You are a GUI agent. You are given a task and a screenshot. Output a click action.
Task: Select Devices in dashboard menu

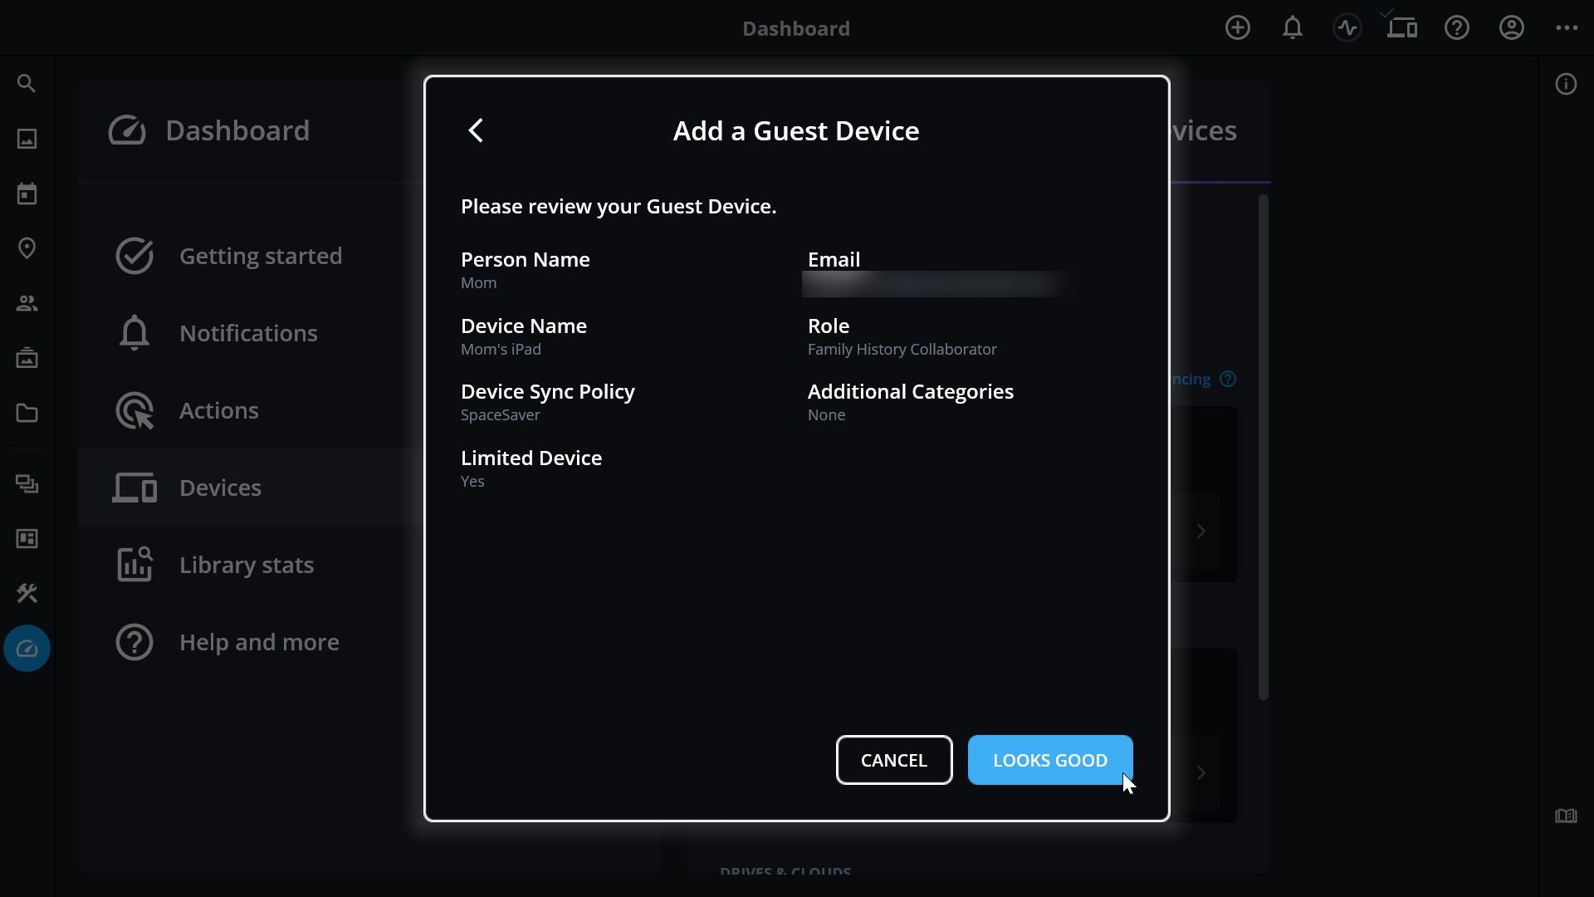[220, 488]
